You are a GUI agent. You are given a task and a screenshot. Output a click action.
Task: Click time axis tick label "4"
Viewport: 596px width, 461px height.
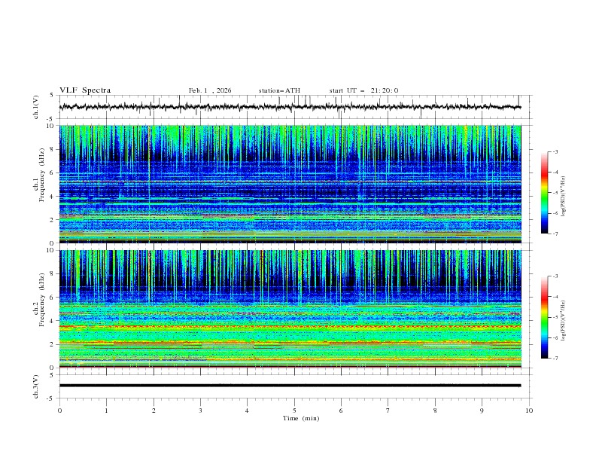tap(247, 411)
